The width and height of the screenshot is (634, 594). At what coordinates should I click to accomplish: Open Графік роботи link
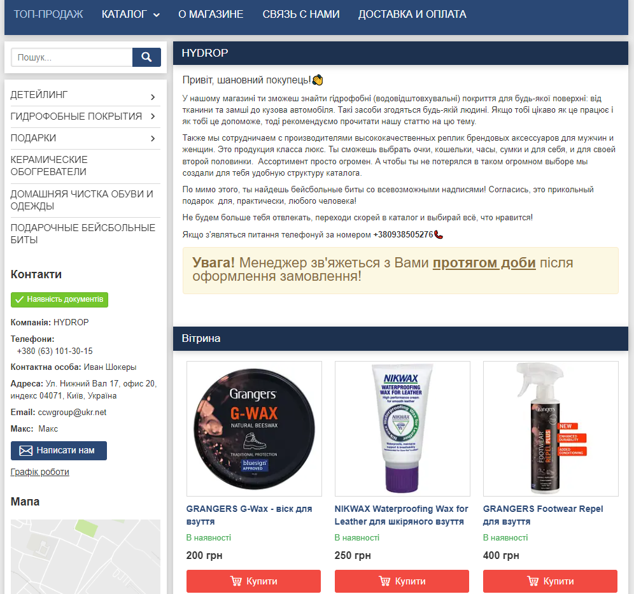point(40,472)
